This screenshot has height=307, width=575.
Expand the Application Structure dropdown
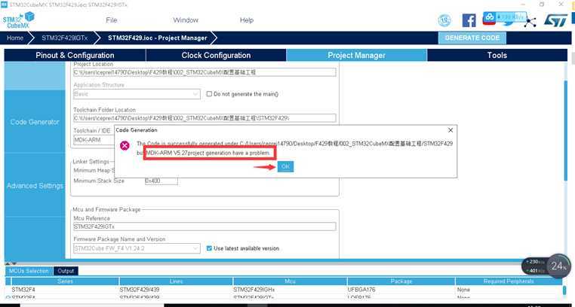click(x=137, y=94)
